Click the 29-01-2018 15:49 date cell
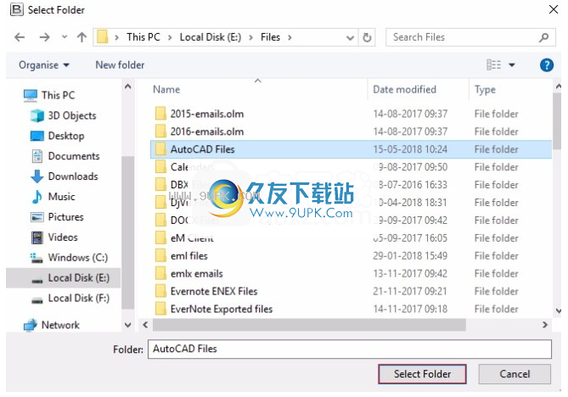This screenshot has width=568, height=397. pyautogui.click(x=410, y=255)
